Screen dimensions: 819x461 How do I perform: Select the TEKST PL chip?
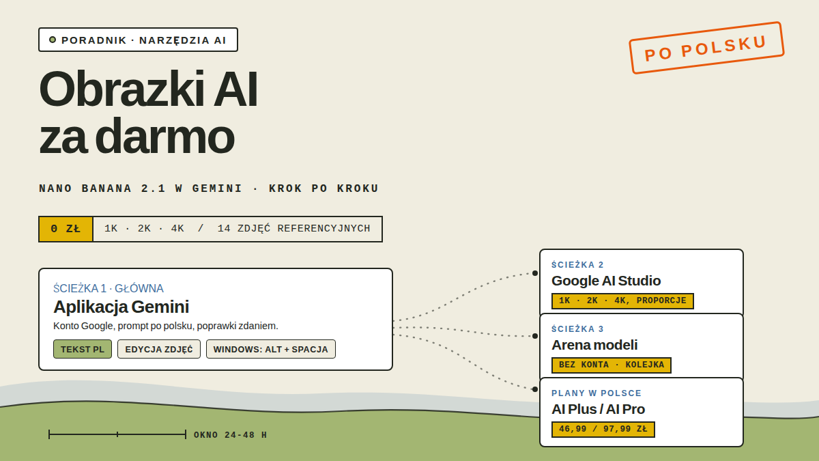83,349
